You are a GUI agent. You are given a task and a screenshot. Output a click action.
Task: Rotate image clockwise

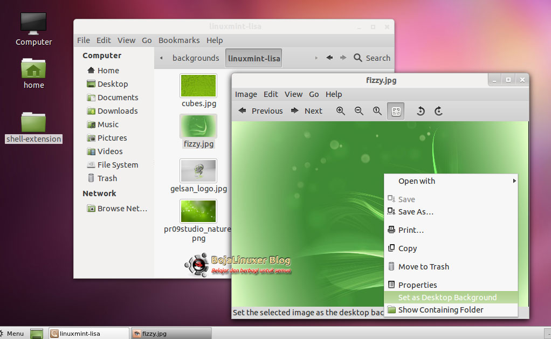pos(438,111)
